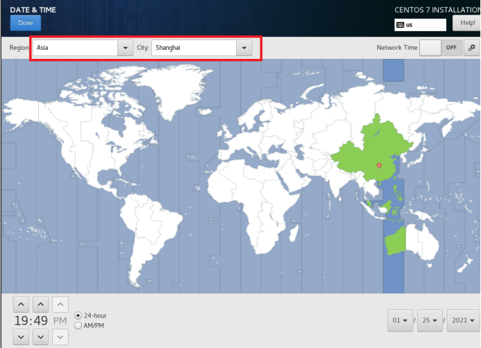Image resolution: width=481 pixels, height=348 pixels.
Task: Click the Network Time label
Action: [397, 47]
